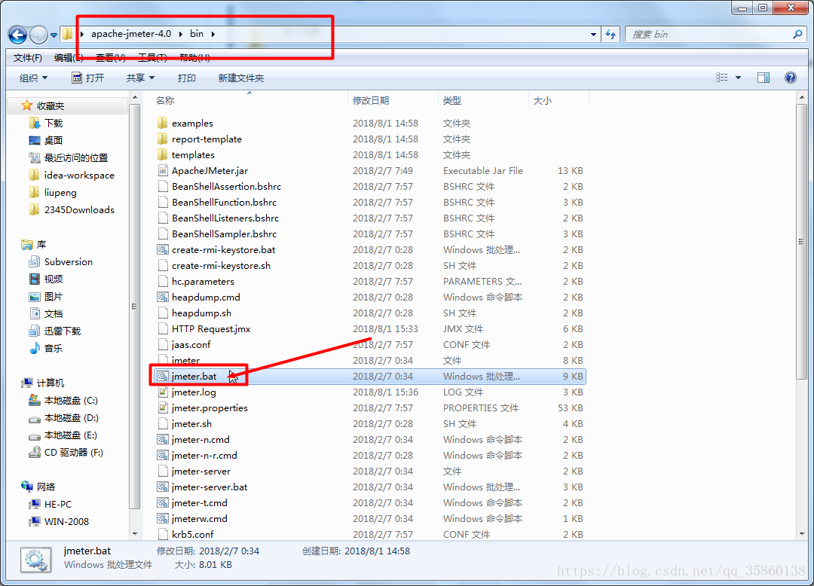Click the file list vertical scrollbar thumb
This screenshot has width=814, height=586.
801,240
